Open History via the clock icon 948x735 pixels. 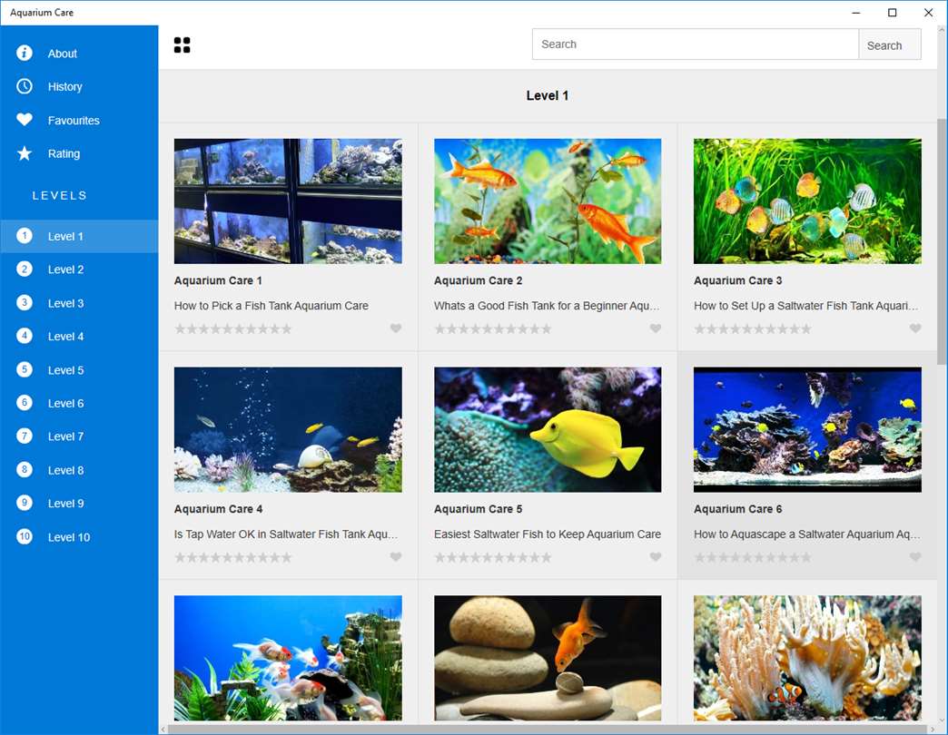(x=25, y=86)
